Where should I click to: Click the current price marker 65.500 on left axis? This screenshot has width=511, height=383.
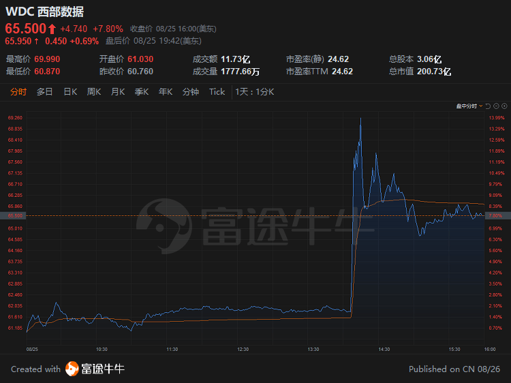[x=13, y=216]
